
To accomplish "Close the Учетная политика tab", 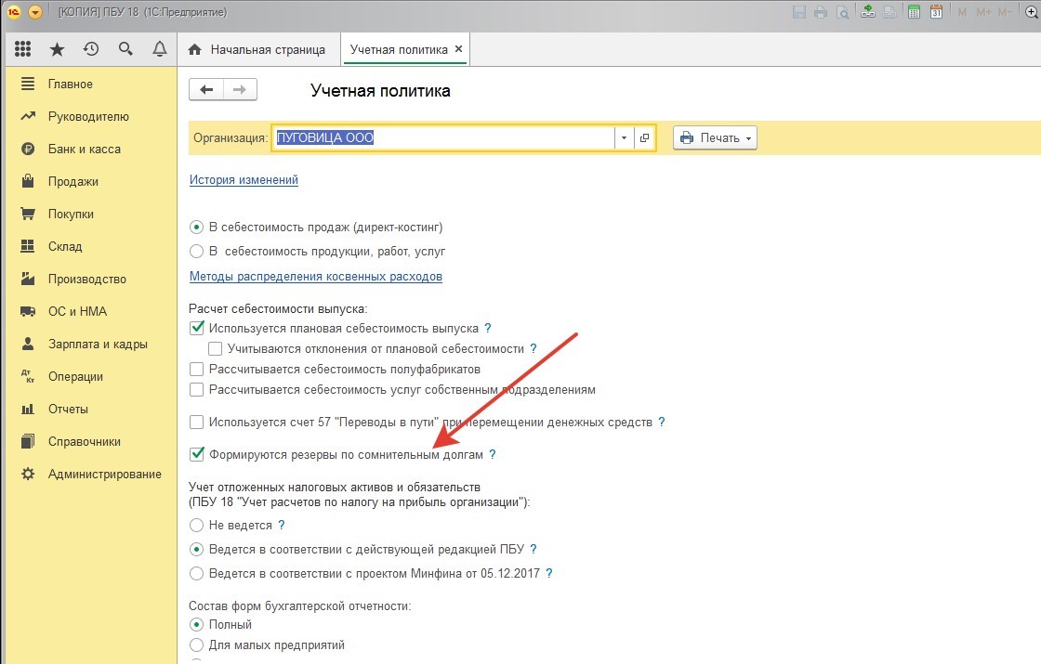I will [x=458, y=49].
